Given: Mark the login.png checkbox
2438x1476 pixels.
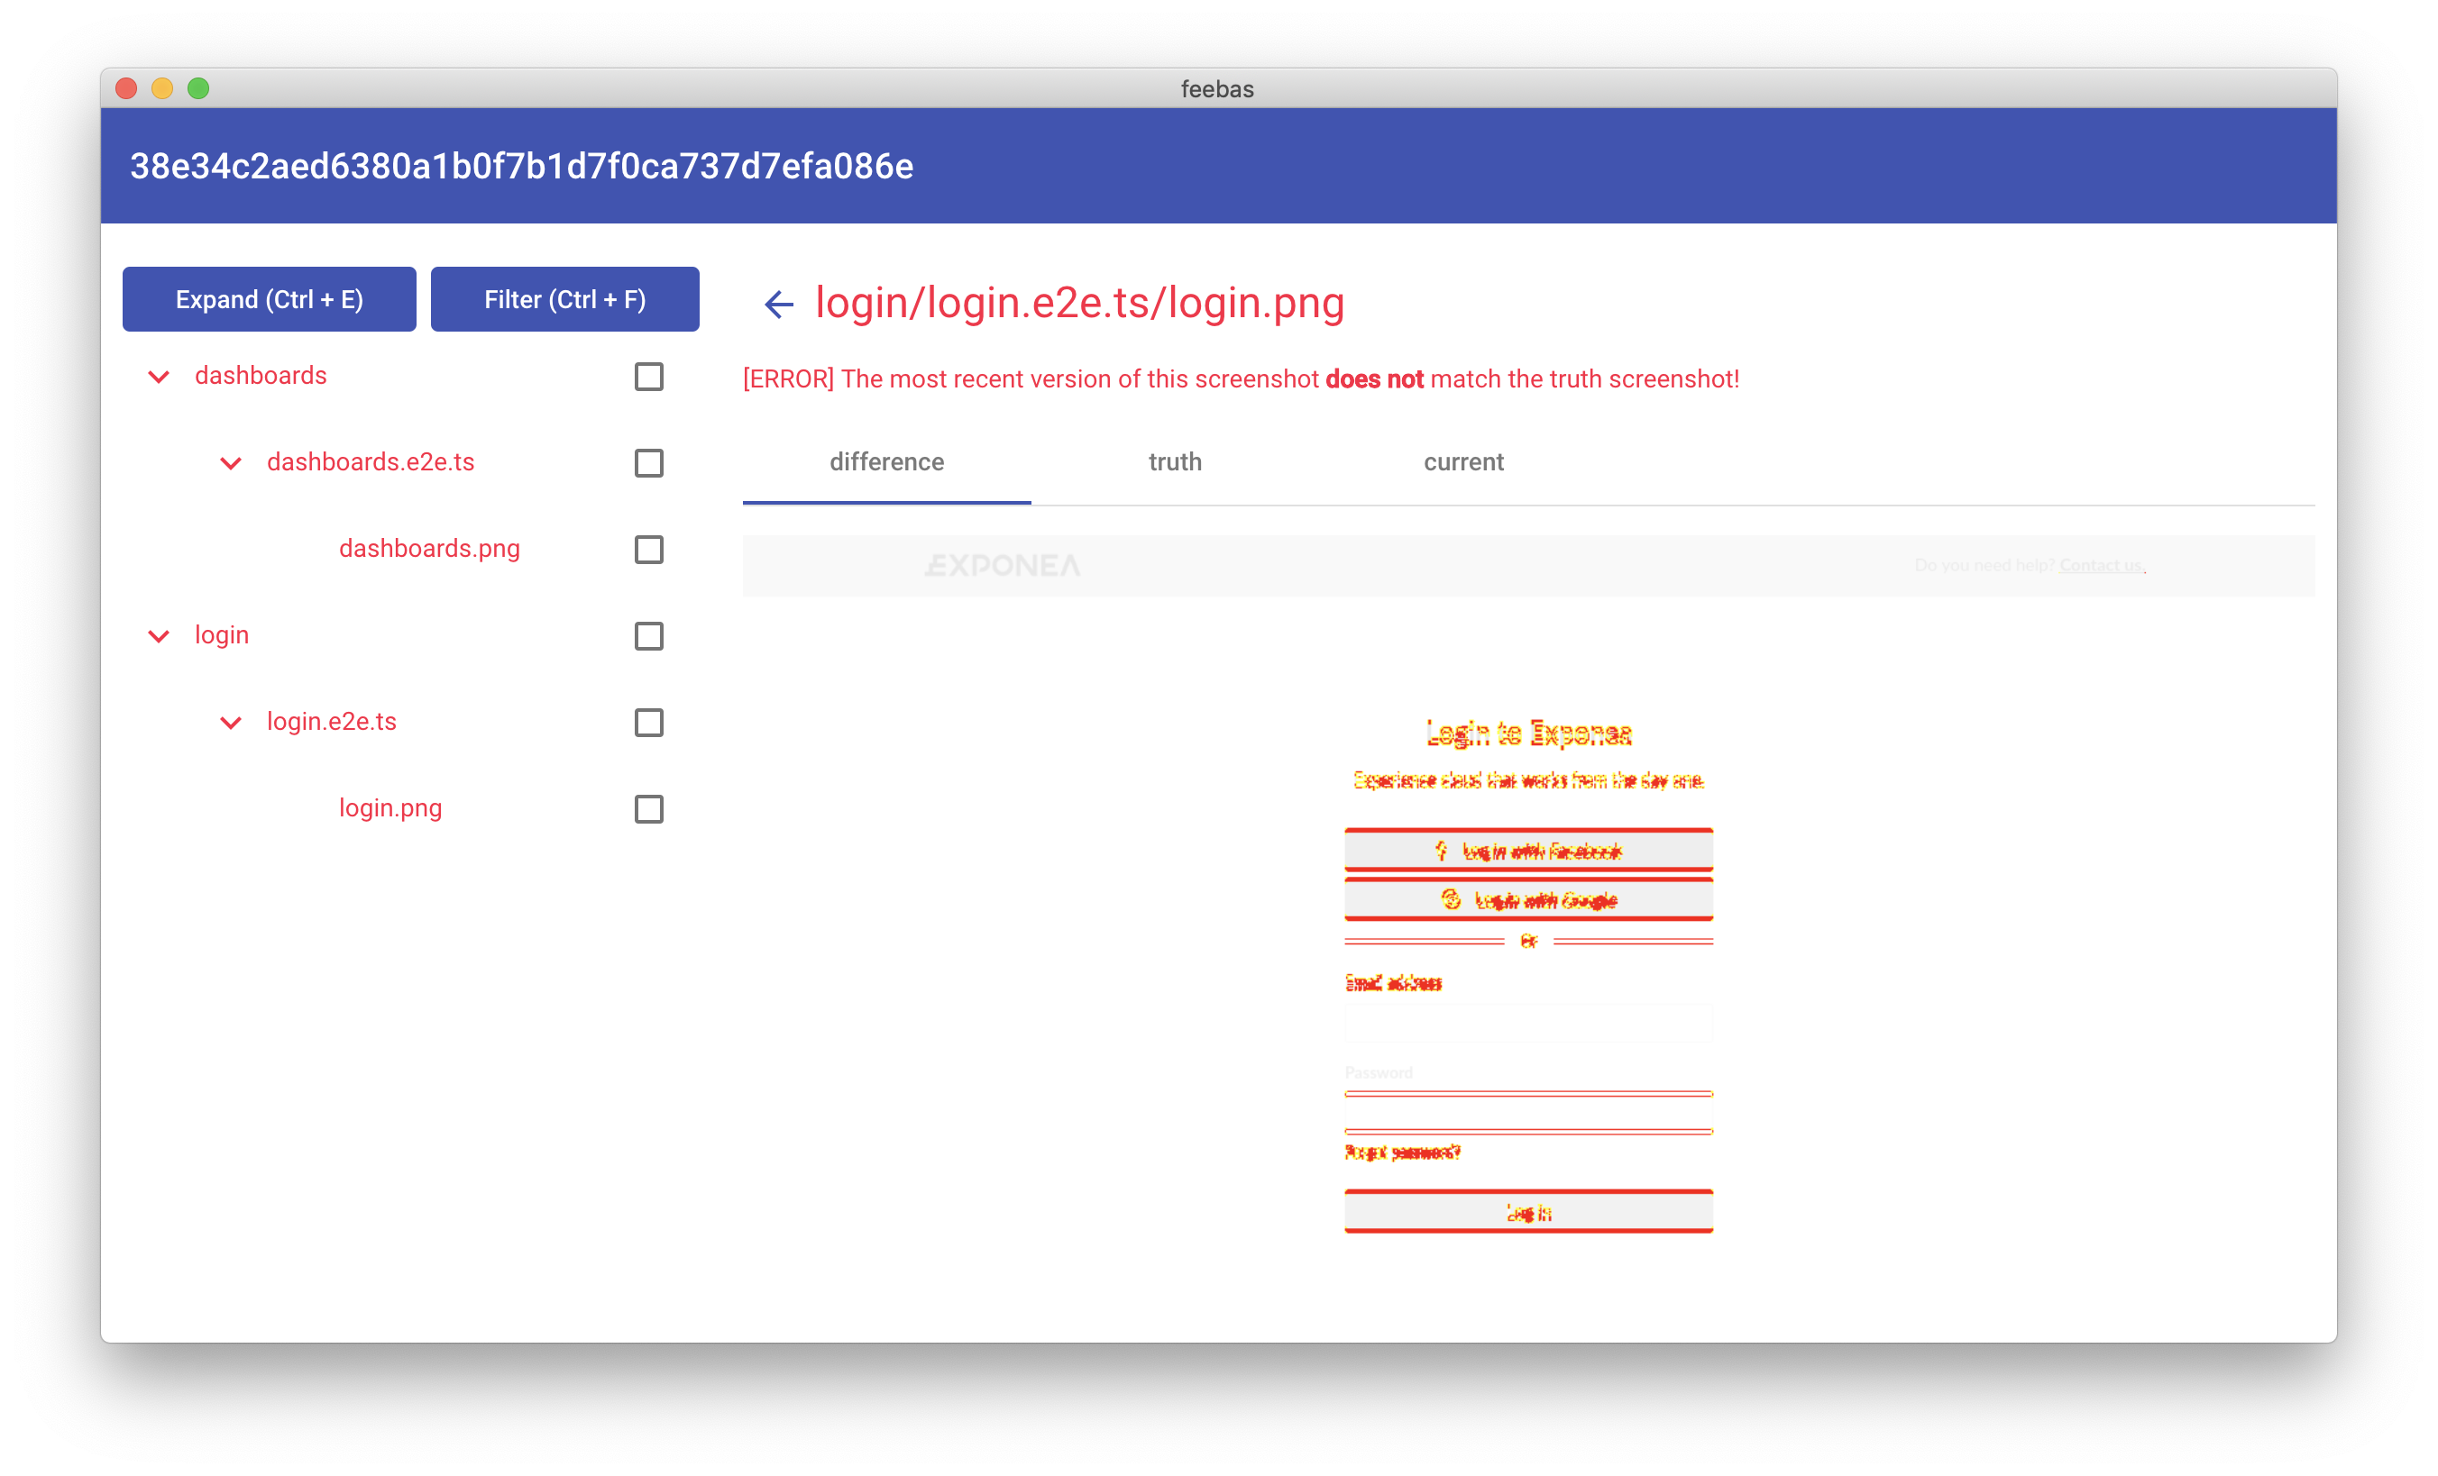Looking at the screenshot, I should click(x=648, y=808).
